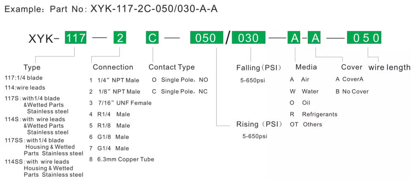The image size is (411, 180).
Task: Select Single Pole, NO contact entry
Action: click(180, 80)
